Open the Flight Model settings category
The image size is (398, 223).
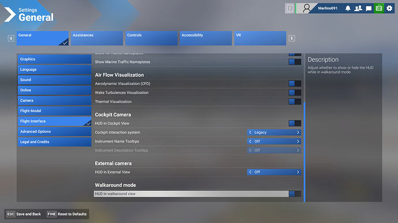(x=55, y=111)
